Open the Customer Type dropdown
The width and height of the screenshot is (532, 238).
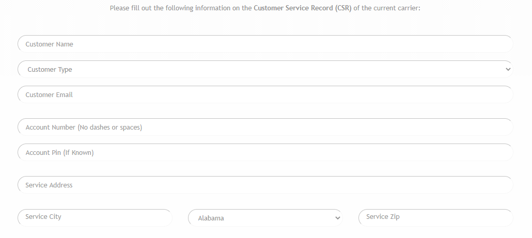[265, 69]
